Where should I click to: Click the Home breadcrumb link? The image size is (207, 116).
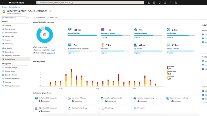[x=4, y=7]
